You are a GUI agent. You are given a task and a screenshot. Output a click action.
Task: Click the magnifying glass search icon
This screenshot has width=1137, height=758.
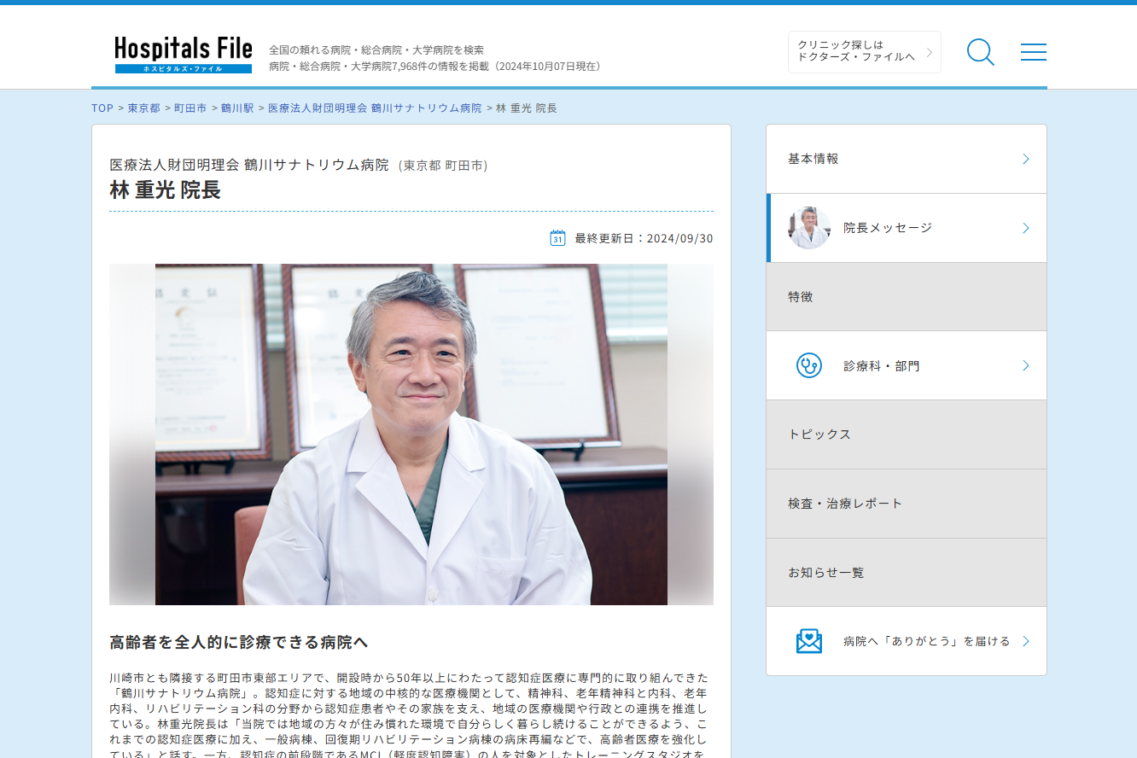pyautogui.click(x=980, y=52)
